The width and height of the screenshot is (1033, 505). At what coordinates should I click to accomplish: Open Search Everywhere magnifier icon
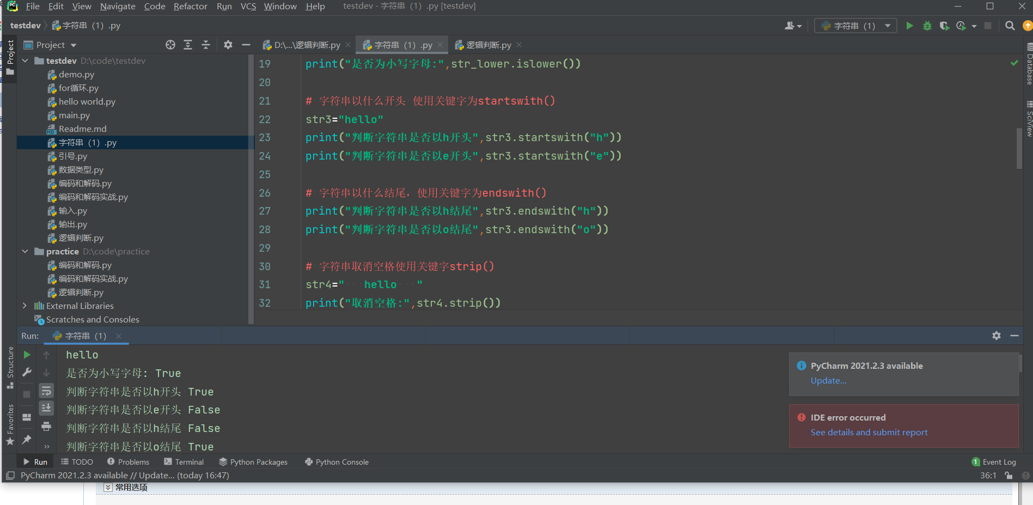tap(1010, 26)
